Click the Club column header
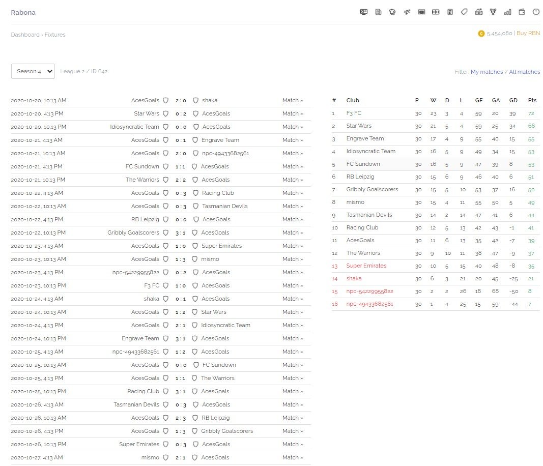Screen dimensions: 543x466 (x=353, y=100)
